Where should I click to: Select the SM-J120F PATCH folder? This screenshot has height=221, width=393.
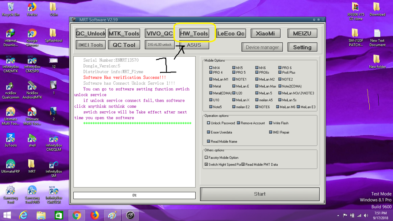click(x=356, y=38)
